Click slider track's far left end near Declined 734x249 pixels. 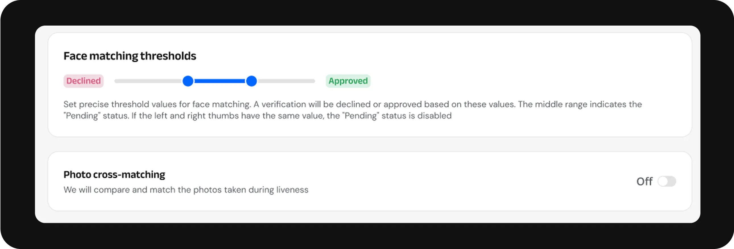tap(116, 81)
